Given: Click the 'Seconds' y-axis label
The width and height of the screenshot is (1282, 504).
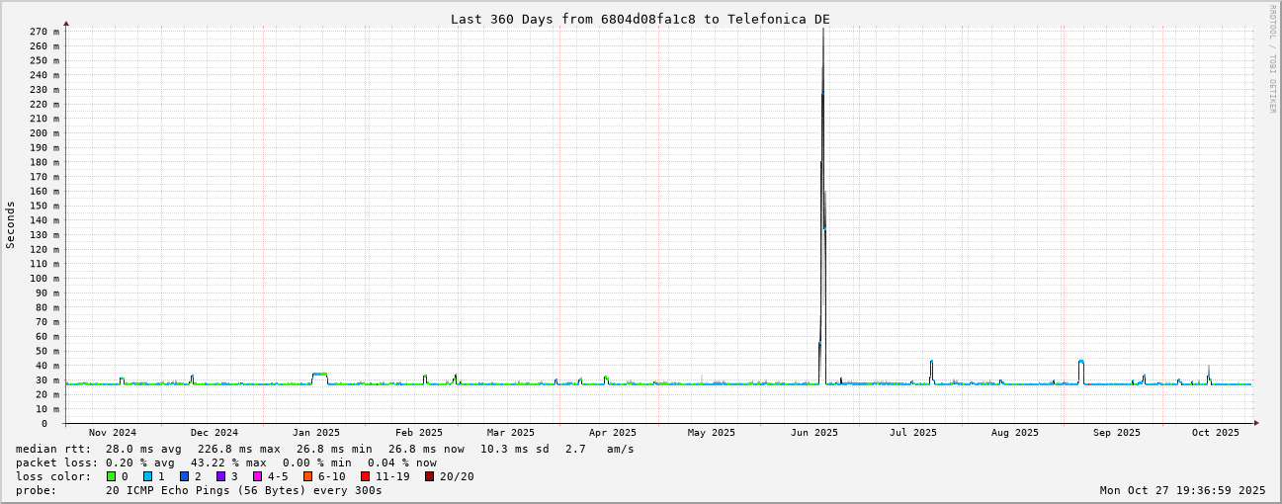Looking at the screenshot, I should click(11, 224).
